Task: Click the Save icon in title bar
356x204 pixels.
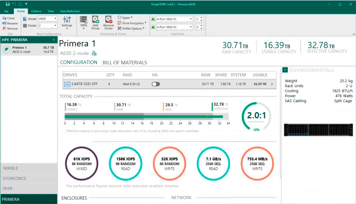Action: pos(7,4)
